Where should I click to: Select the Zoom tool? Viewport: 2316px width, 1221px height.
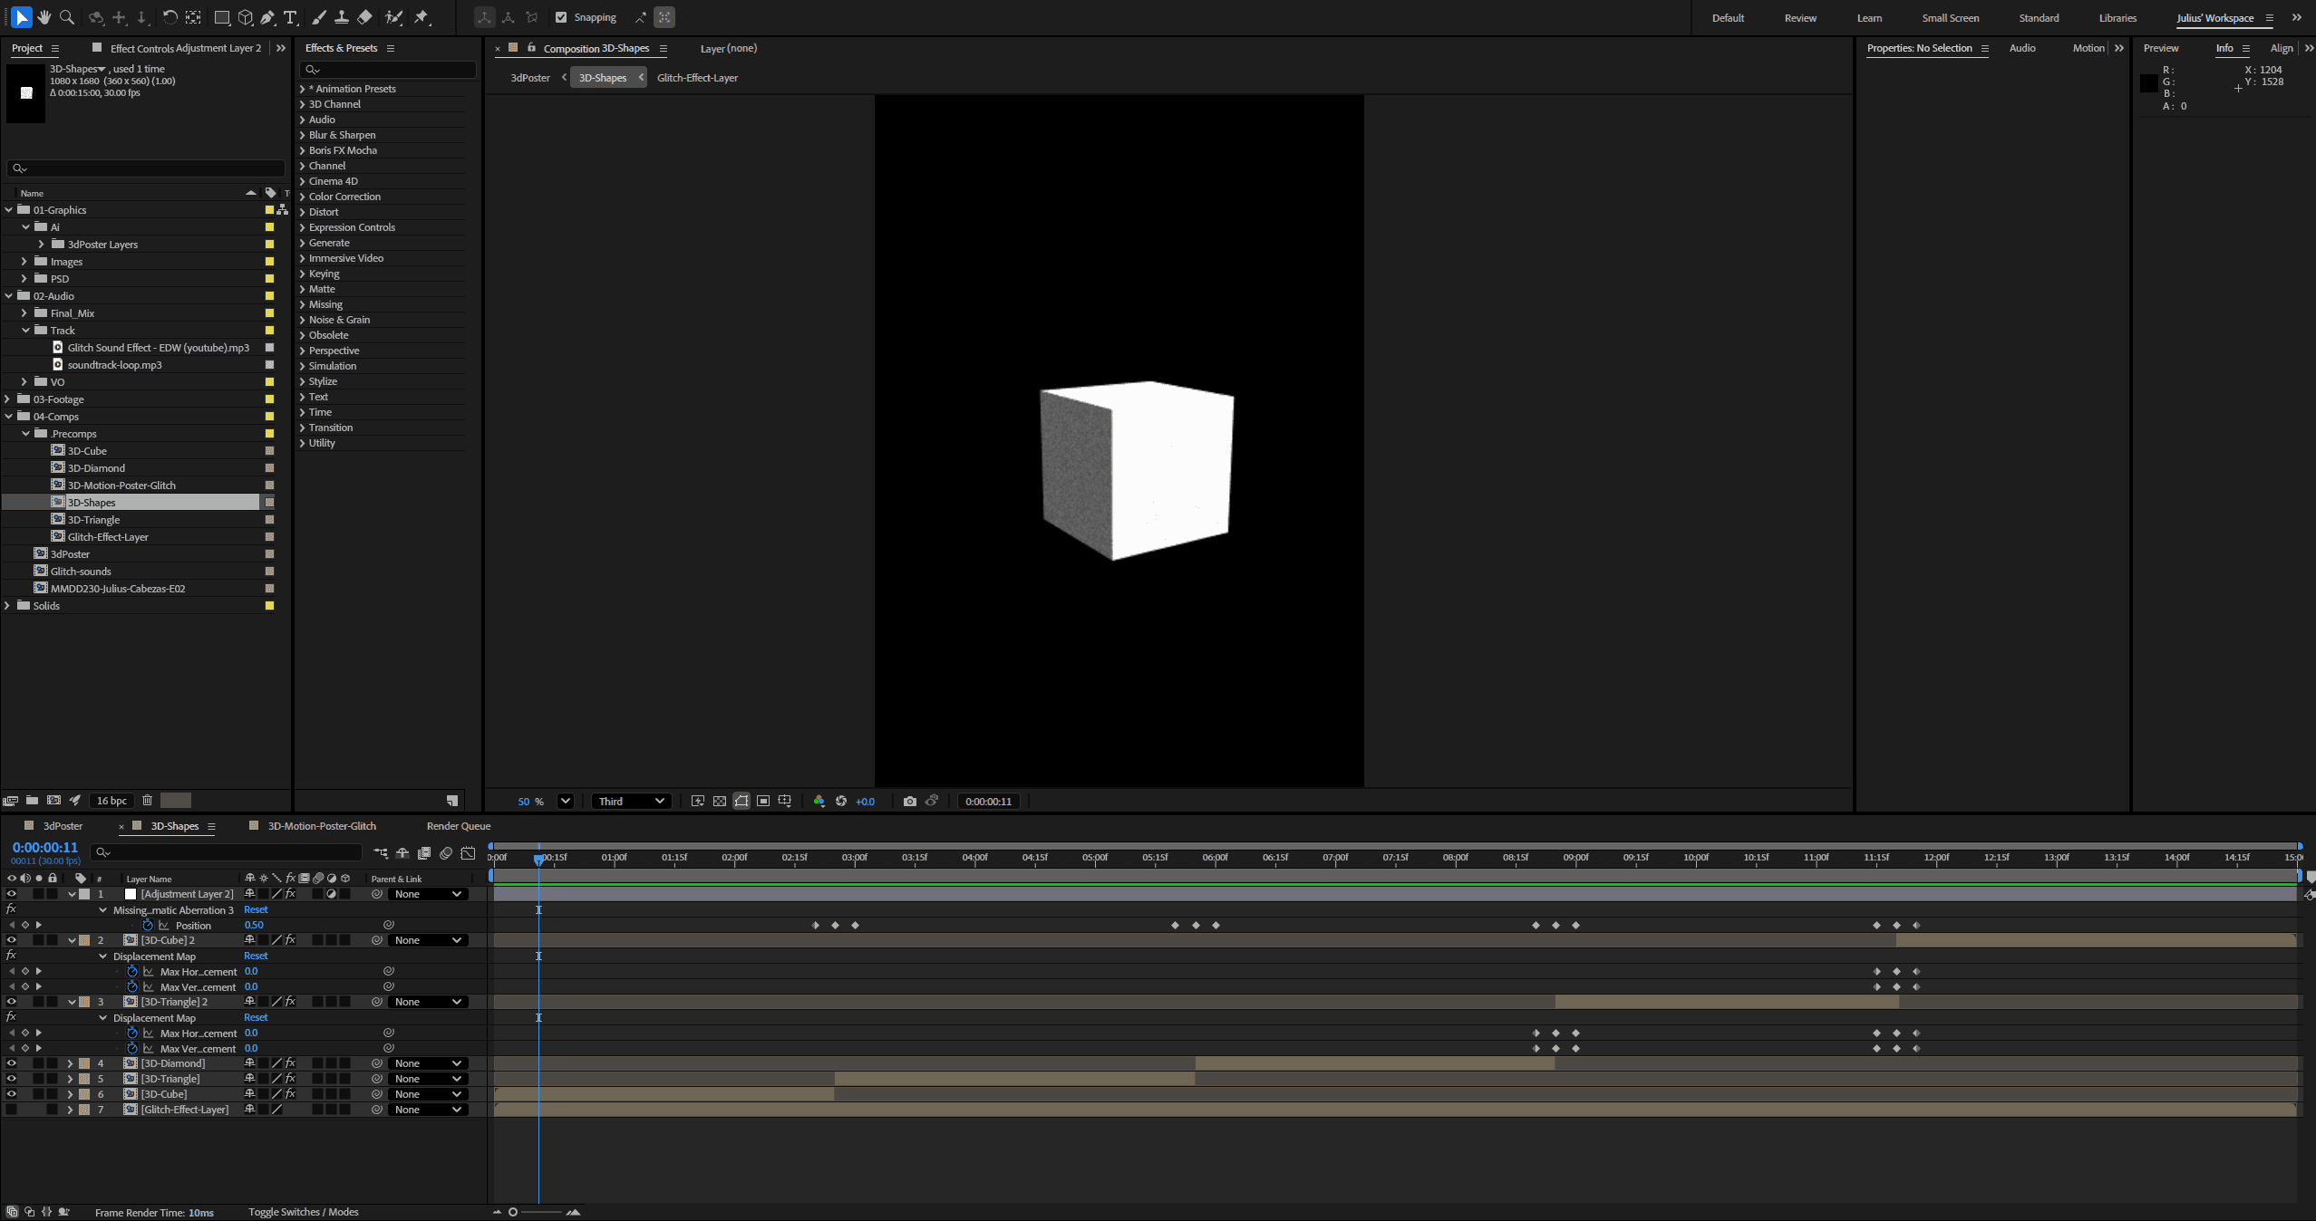[66, 17]
